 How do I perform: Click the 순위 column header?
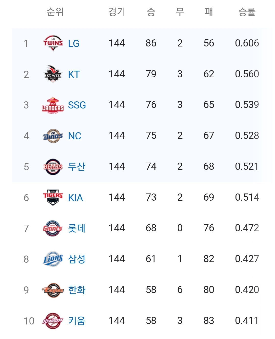(x=55, y=12)
